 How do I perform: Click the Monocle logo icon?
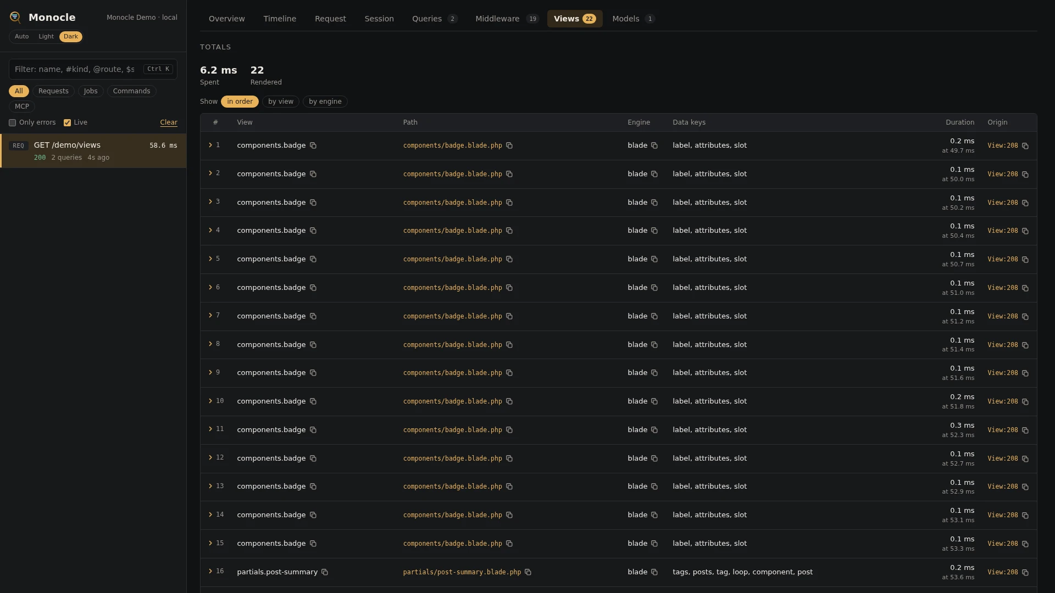(x=15, y=18)
